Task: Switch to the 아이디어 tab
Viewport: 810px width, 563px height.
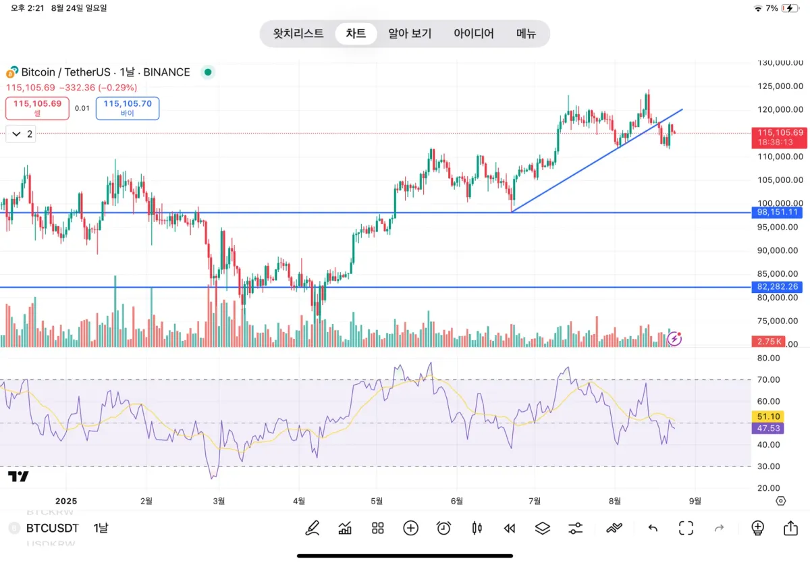Action: pos(474,33)
